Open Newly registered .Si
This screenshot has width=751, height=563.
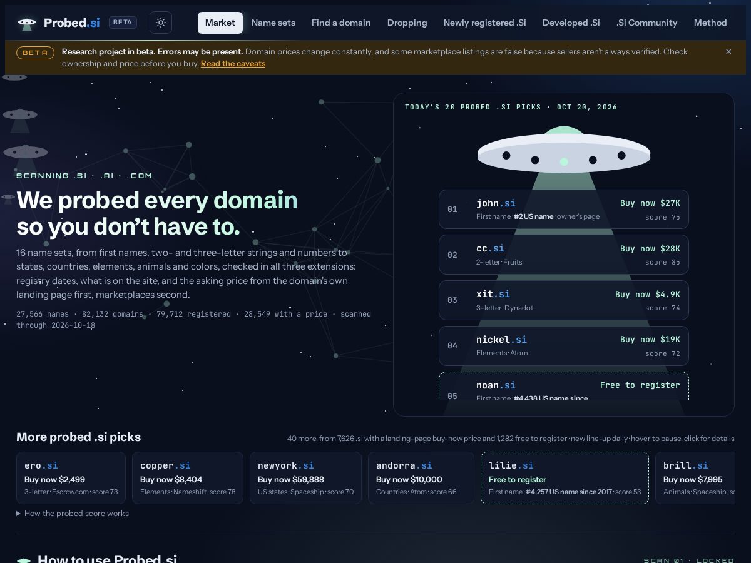(x=485, y=23)
